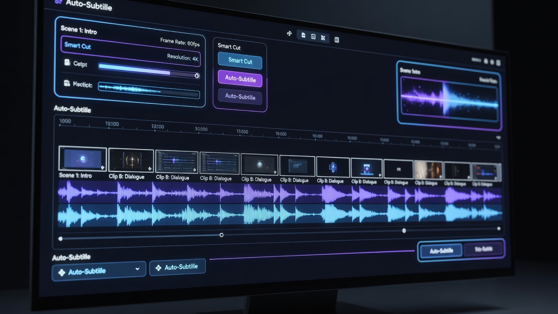The height and width of the screenshot is (314, 558).
Task: Click the bottom Auto-Subtitle button beside the dropdown
Action: [x=177, y=267]
